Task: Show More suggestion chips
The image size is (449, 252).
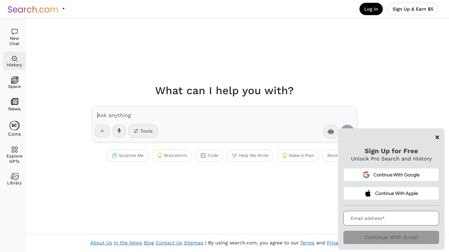Action: point(331,156)
